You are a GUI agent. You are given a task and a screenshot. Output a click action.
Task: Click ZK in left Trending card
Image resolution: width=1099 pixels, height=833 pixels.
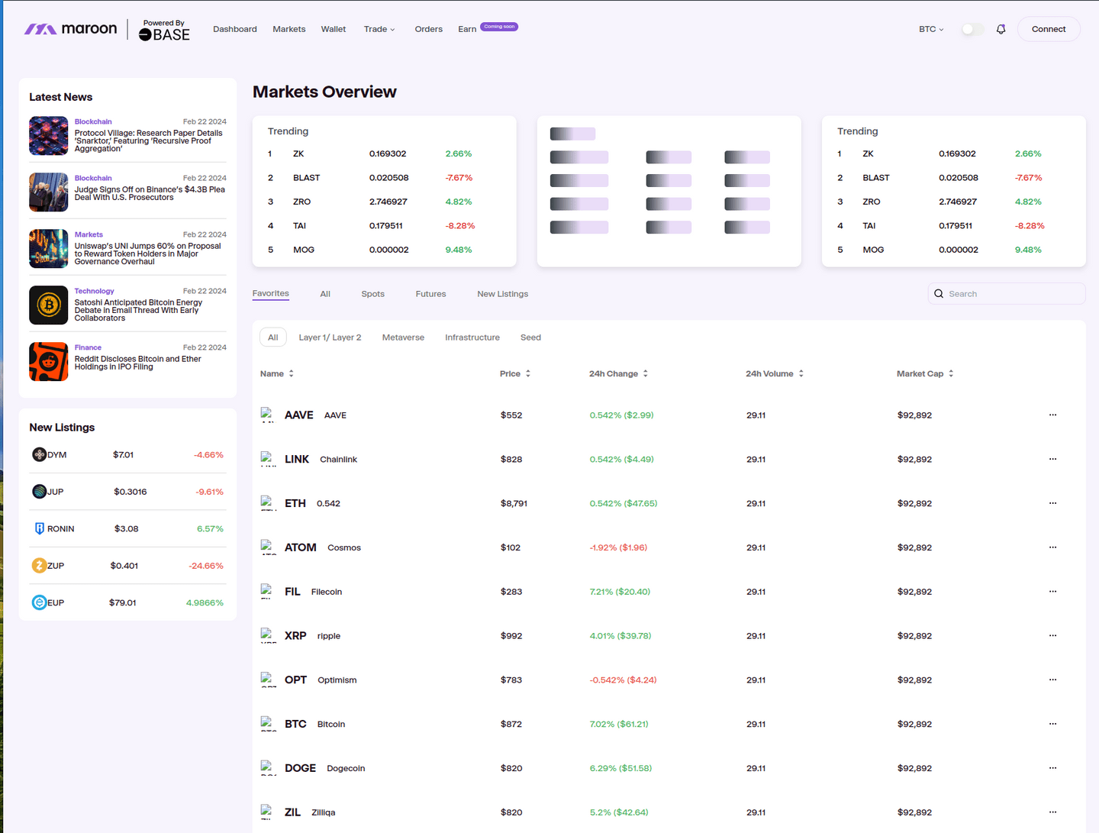(298, 153)
